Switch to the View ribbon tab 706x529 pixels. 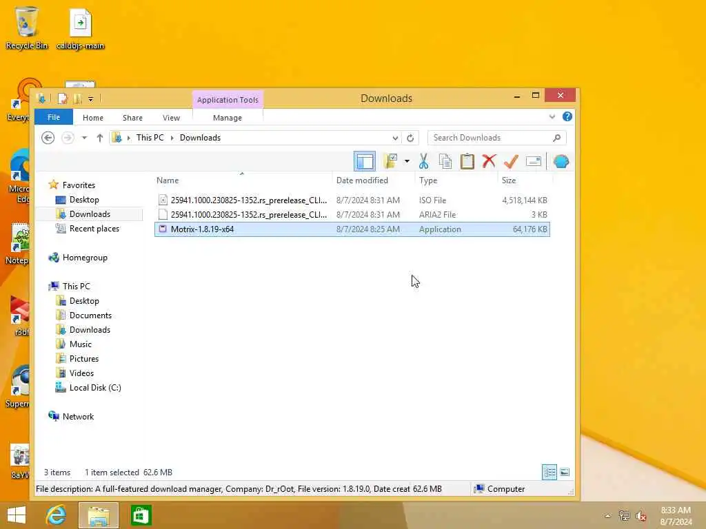click(x=171, y=117)
